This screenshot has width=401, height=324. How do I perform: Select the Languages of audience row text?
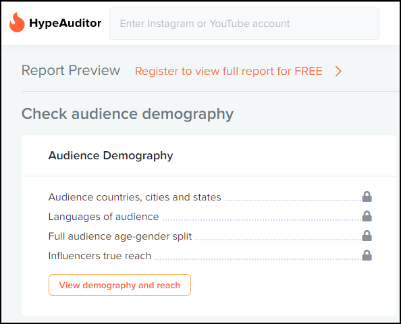pos(103,217)
